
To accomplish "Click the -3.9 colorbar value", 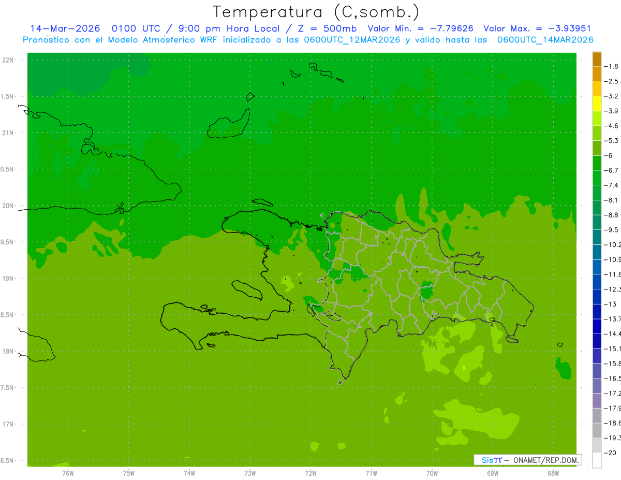I will 611,111.
